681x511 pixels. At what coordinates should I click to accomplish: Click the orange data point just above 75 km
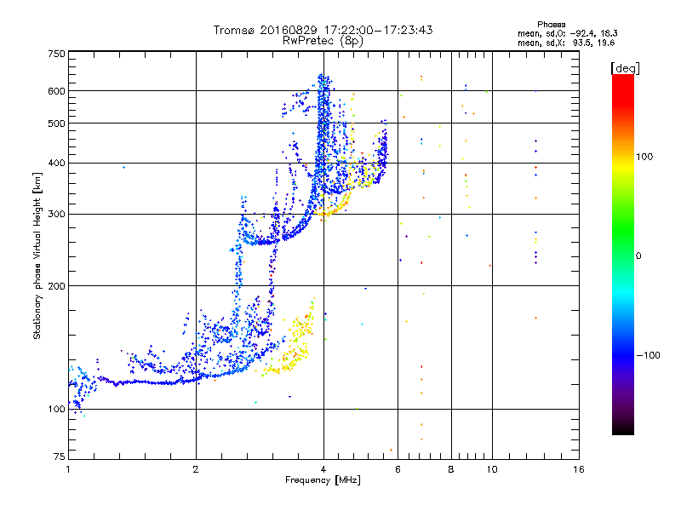tap(392, 451)
